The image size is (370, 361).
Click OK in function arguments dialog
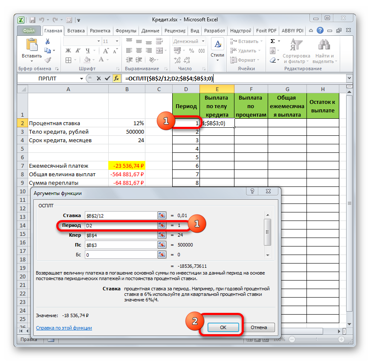point(223,327)
